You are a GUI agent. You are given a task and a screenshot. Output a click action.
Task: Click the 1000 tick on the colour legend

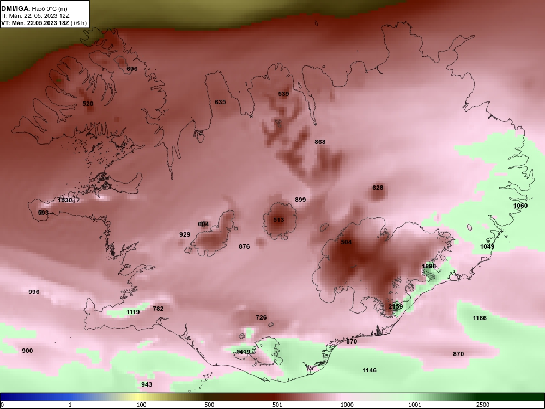(x=347, y=405)
